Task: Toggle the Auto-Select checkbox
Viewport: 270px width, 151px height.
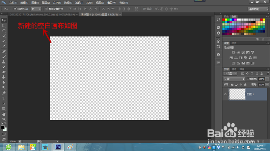Action: pyautogui.click(x=15, y=9)
